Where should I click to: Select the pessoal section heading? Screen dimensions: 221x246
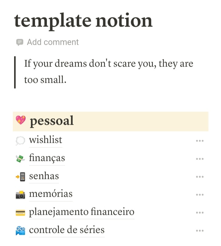(51, 121)
